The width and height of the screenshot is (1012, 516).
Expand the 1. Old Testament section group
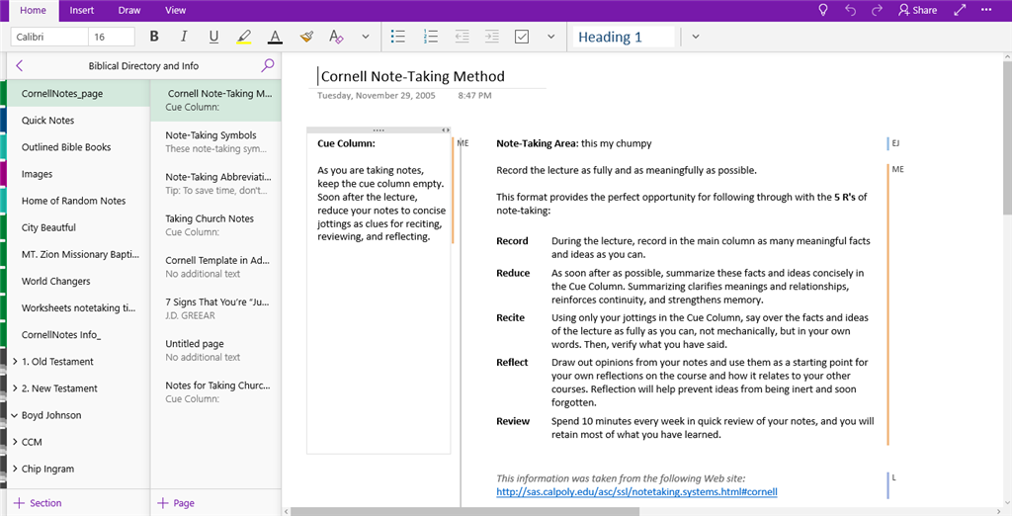click(15, 362)
